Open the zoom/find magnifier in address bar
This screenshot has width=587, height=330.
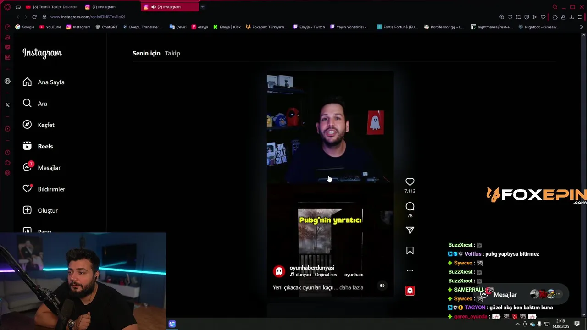tap(502, 17)
